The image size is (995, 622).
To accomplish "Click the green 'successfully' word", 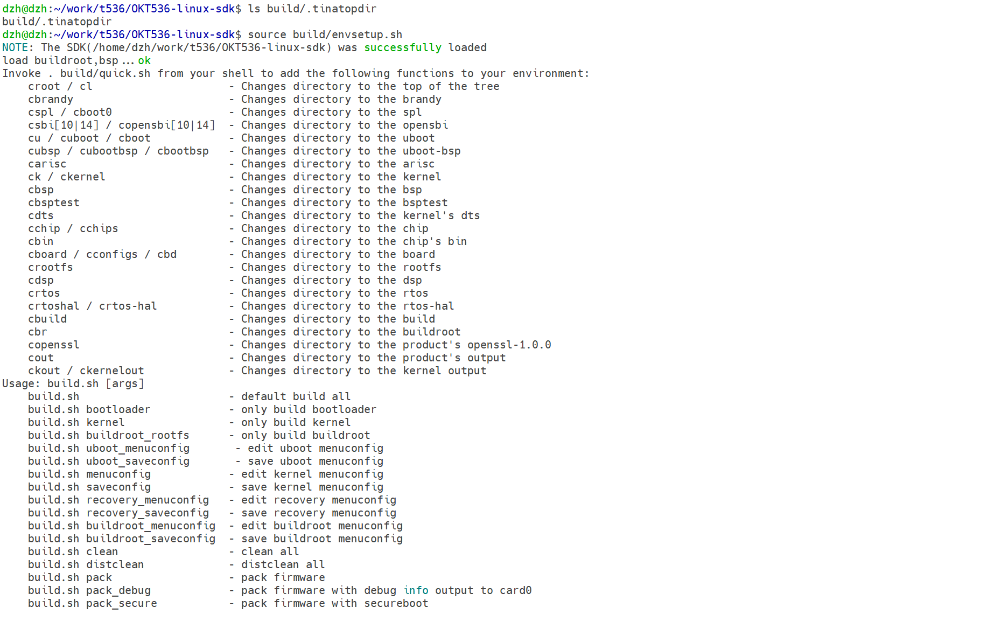I will 402,47.
